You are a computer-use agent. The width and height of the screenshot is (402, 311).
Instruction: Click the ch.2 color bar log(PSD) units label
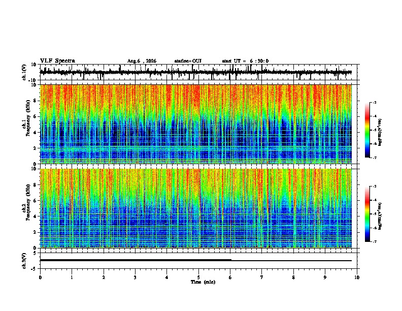(x=380, y=216)
